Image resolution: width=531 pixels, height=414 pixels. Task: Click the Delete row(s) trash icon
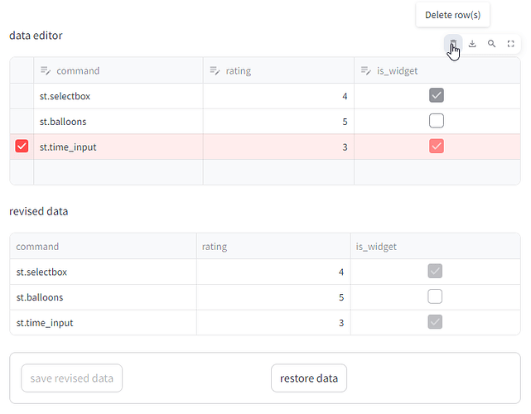(453, 44)
